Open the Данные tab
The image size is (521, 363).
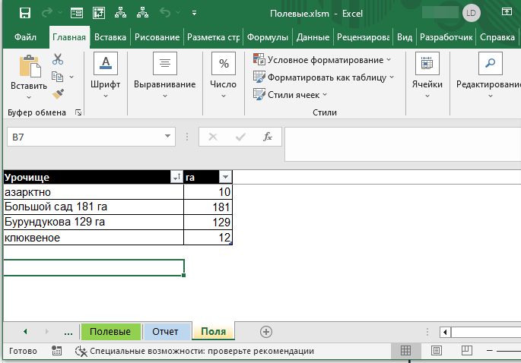tap(313, 37)
